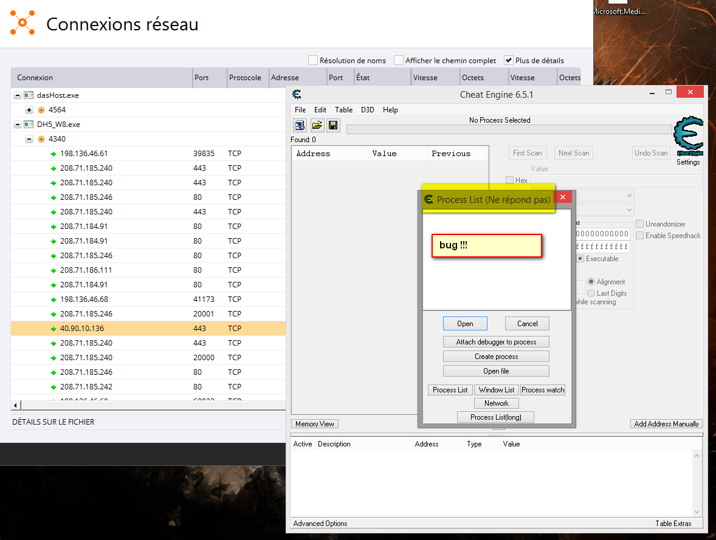Click the Process List(long) button
716x540 pixels.
tap(496, 417)
